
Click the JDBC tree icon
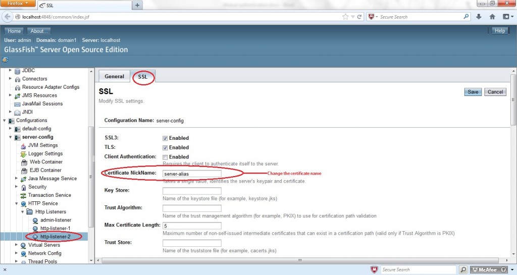pos(18,71)
